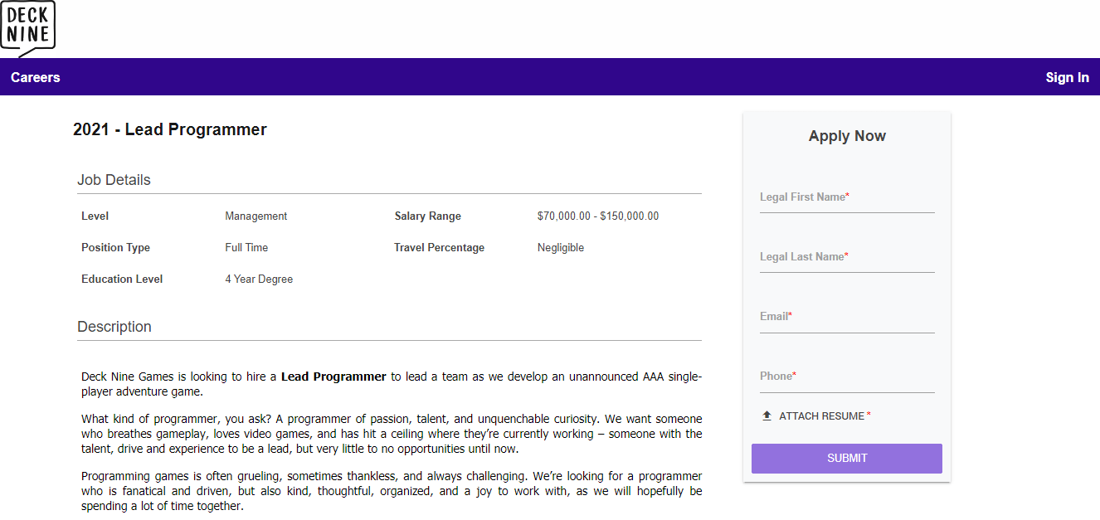Select the salary range value text
The height and width of the screenshot is (520, 1100).
click(x=598, y=216)
